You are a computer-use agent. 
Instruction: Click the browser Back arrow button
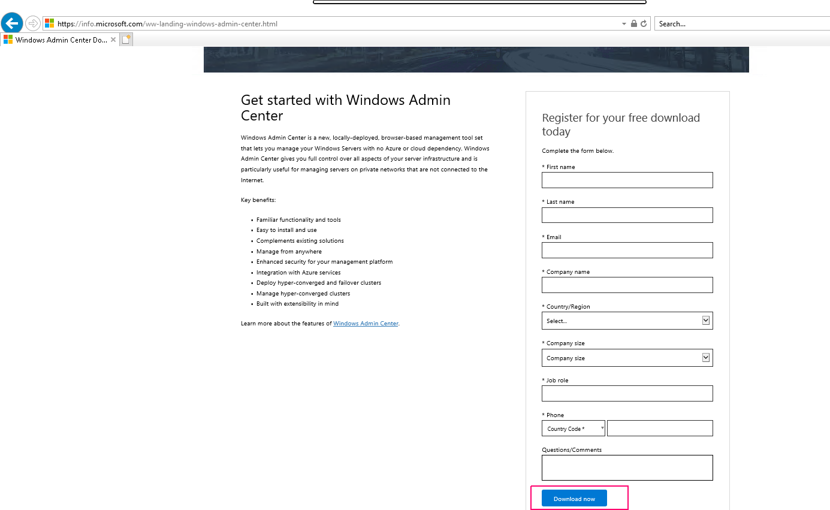(12, 24)
